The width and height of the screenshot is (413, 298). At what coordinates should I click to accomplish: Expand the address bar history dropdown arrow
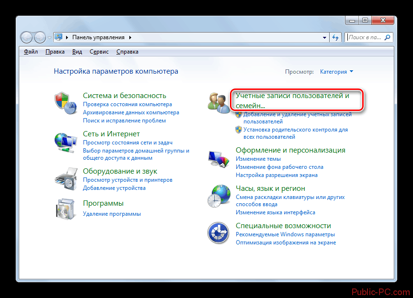coord(324,37)
